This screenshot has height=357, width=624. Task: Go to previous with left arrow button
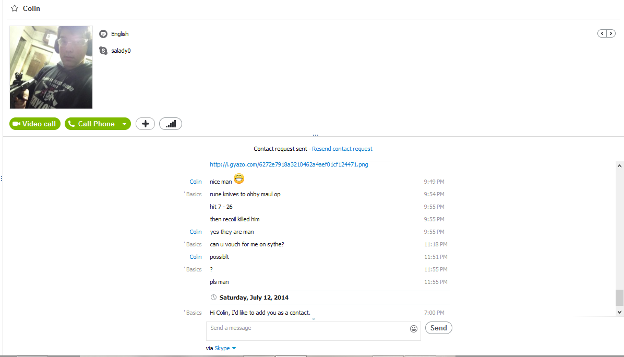coord(602,33)
